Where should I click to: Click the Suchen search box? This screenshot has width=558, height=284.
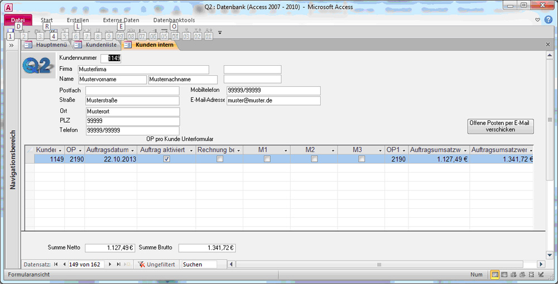(199, 265)
